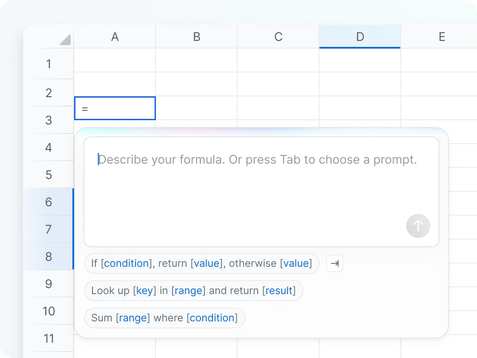
Task: Deselect column D by clicking its header
Action: (360, 37)
